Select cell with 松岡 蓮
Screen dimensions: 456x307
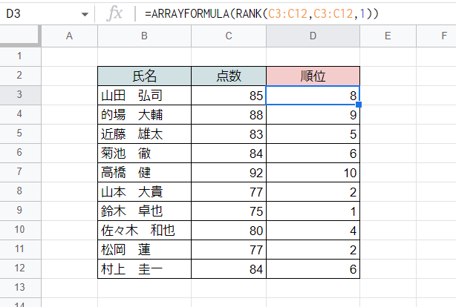144,250
